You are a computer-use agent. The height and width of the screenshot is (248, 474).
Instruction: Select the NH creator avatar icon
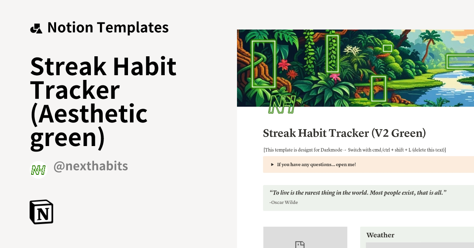[x=38, y=170]
